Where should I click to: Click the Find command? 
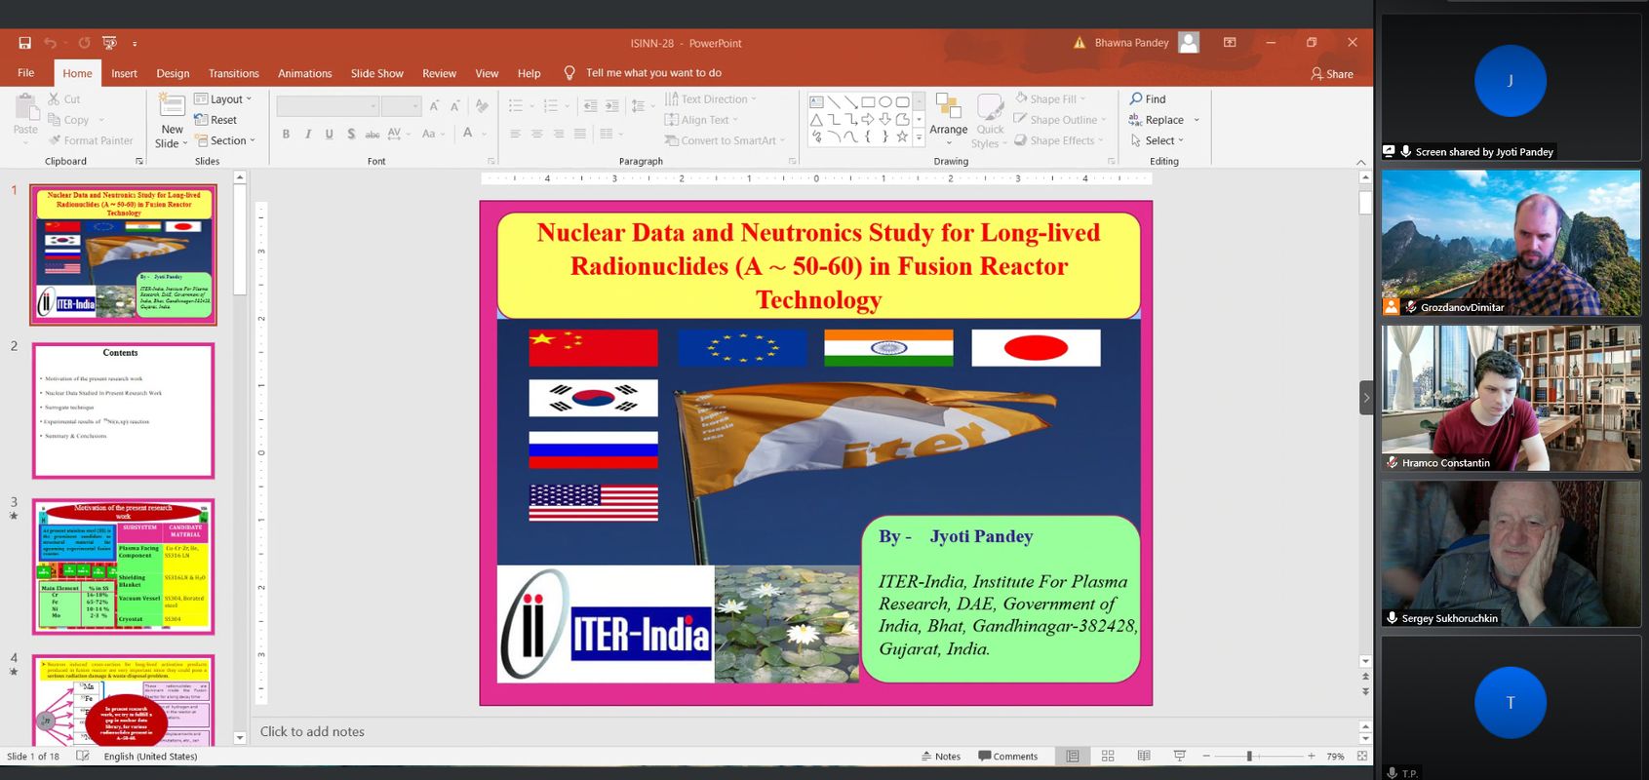point(1148,98)
